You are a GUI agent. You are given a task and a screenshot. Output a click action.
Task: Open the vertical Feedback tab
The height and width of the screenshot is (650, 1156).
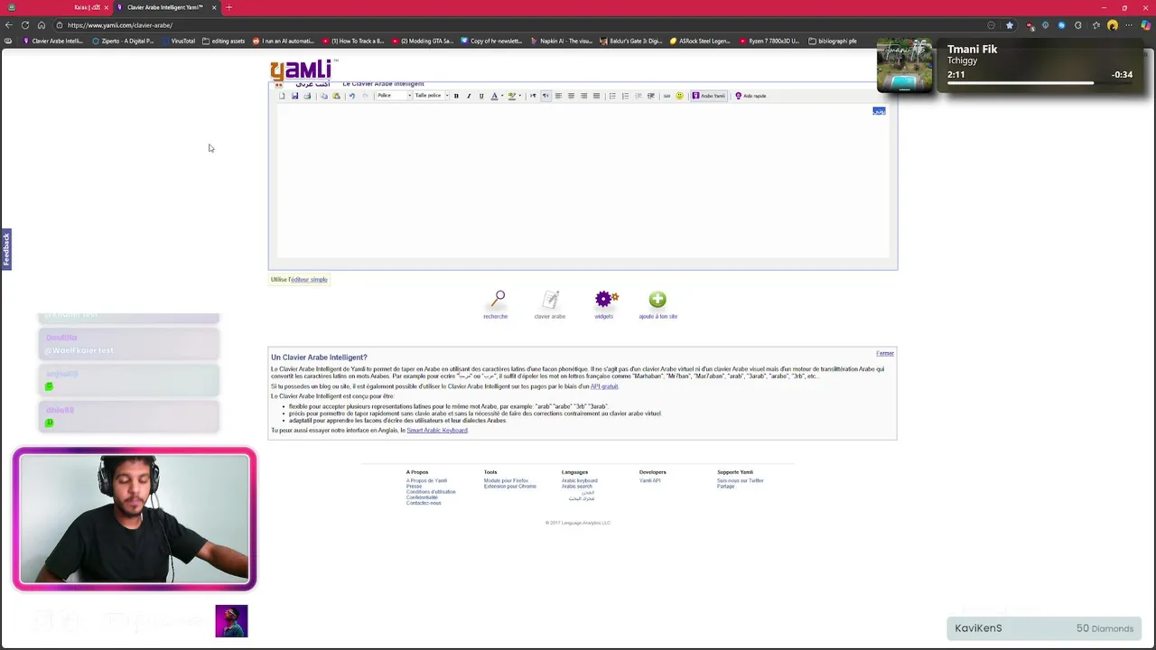[x=5, y=249]
